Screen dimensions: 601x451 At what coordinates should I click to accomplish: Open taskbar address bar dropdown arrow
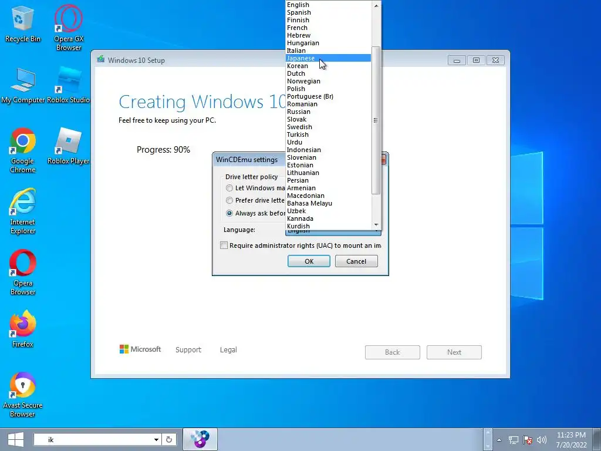156,439
